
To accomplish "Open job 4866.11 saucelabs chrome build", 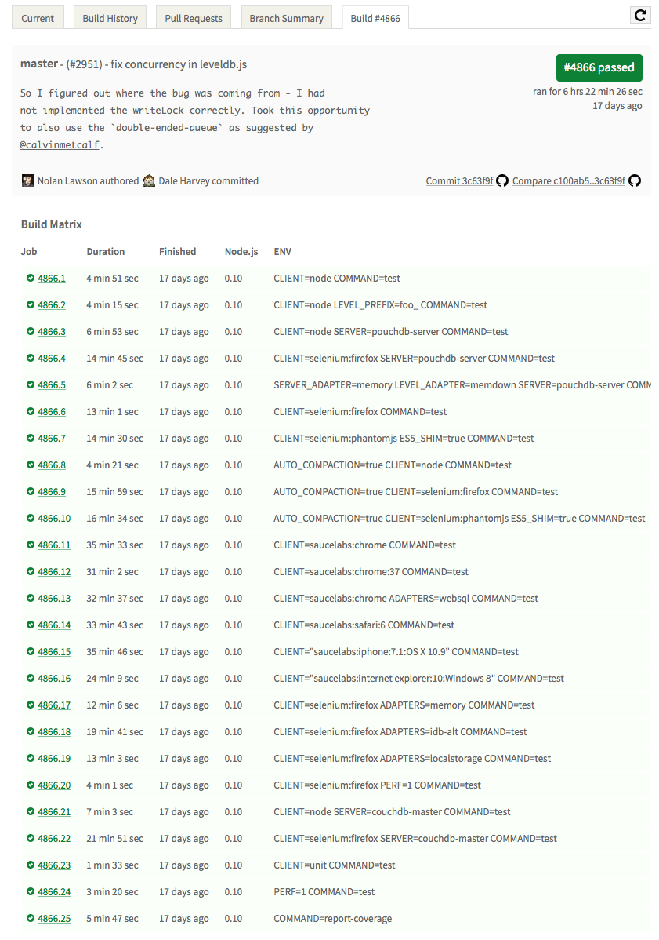I will click(x=54, y=545).
